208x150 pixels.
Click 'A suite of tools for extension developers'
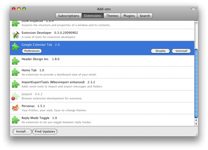[48, 37]
